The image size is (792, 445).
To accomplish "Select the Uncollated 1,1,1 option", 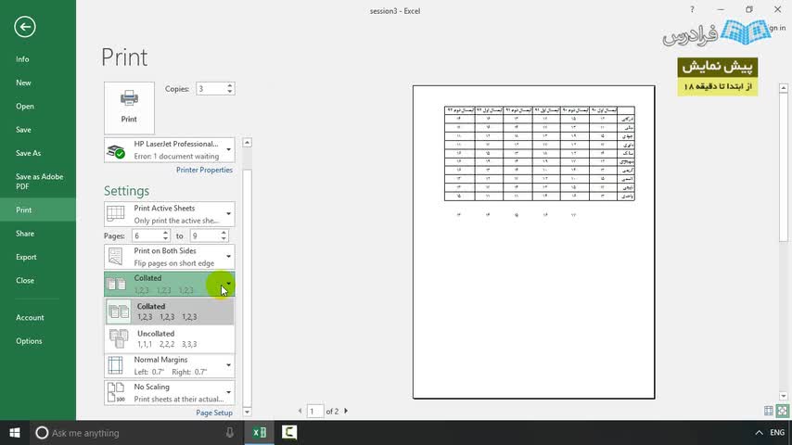I will tap(169, 338).
